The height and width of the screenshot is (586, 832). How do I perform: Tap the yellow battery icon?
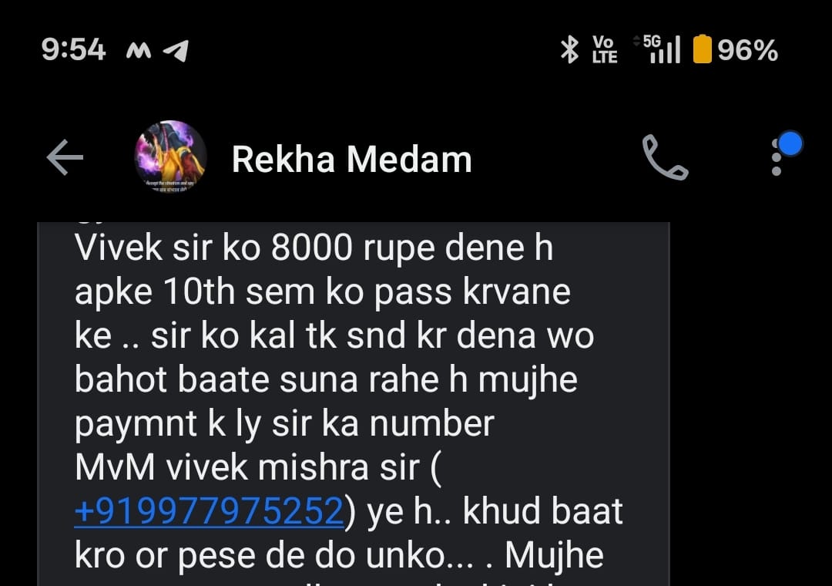(x=702, y=49)
